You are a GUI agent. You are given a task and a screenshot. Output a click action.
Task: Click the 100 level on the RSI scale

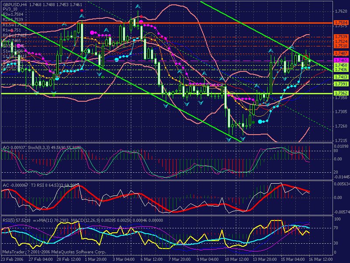pyautogui.click(x=337, y=219)
